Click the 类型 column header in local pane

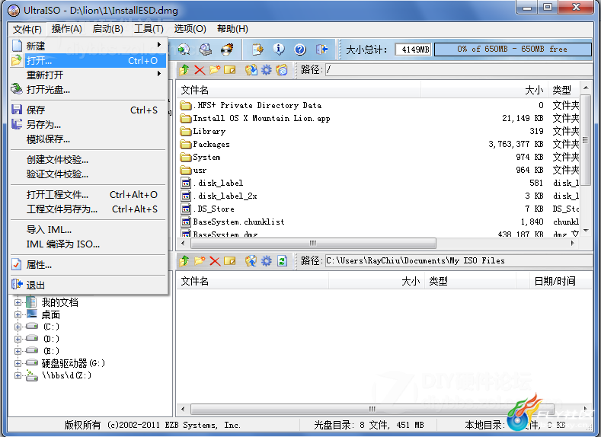pos(470,282)
